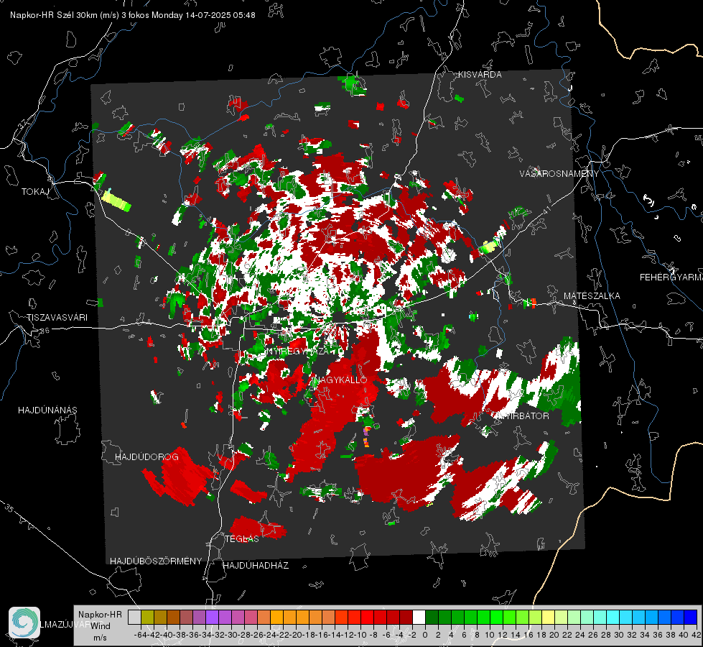Select the NYÍREGYHÁZA label on the radar

click(299, 351)
